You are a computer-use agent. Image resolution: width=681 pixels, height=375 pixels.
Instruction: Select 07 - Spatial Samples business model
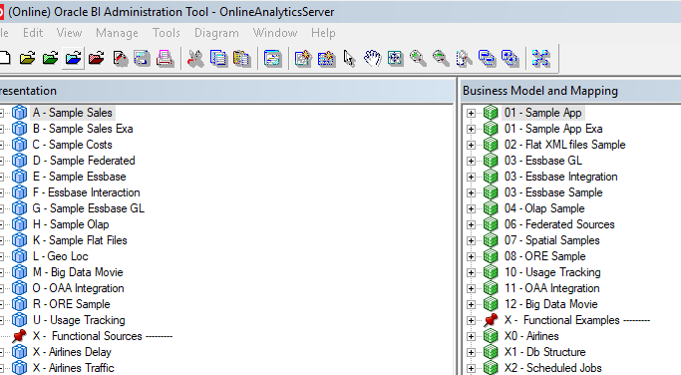[x=551, y=240]
